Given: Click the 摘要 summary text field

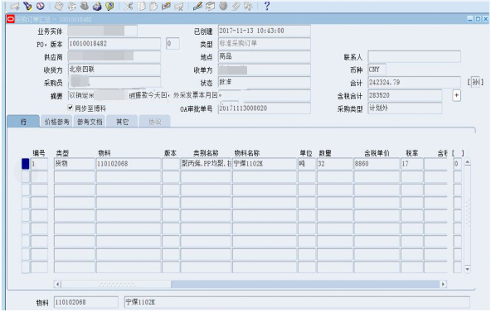Looking at the screenshot, I should pyautogui.click(x=189, y=95).
